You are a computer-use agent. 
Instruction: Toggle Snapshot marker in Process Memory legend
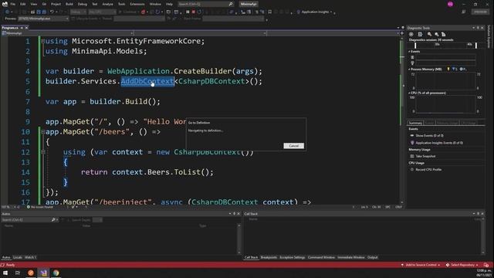pos(455,69)
